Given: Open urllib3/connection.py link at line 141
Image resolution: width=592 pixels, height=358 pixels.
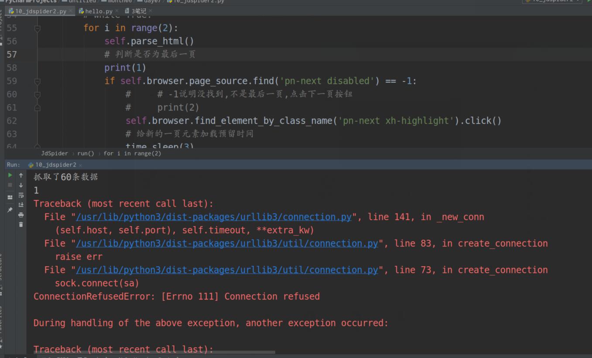Looking at the screenshot, I should [x=214, y=217].
